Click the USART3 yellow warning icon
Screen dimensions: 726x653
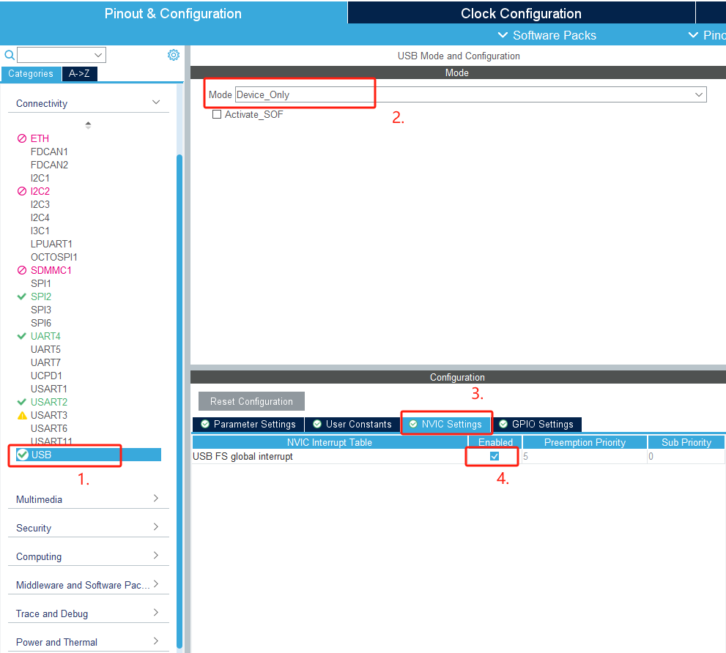pyautogui.click(x=22, y=415)
